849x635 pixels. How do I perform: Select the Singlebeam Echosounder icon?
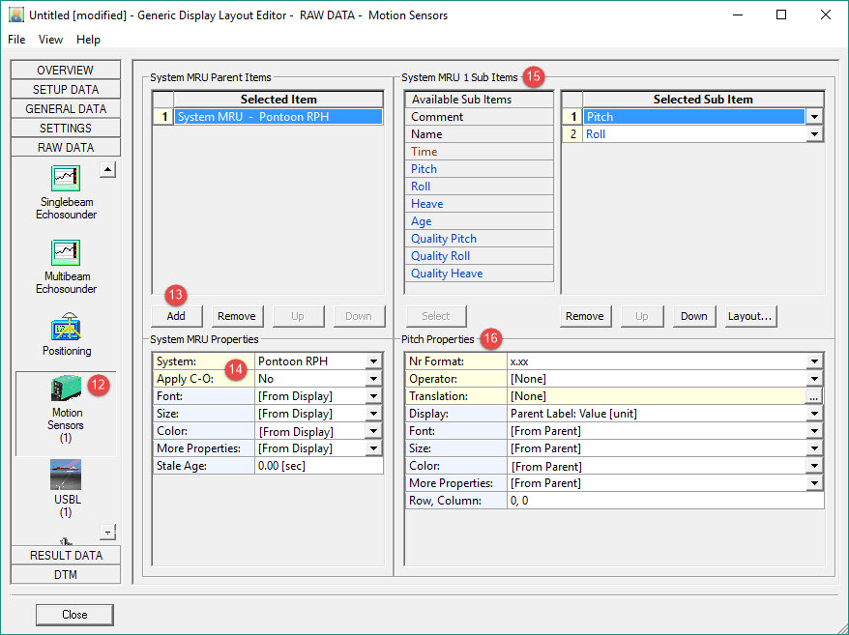click(66, 179)
